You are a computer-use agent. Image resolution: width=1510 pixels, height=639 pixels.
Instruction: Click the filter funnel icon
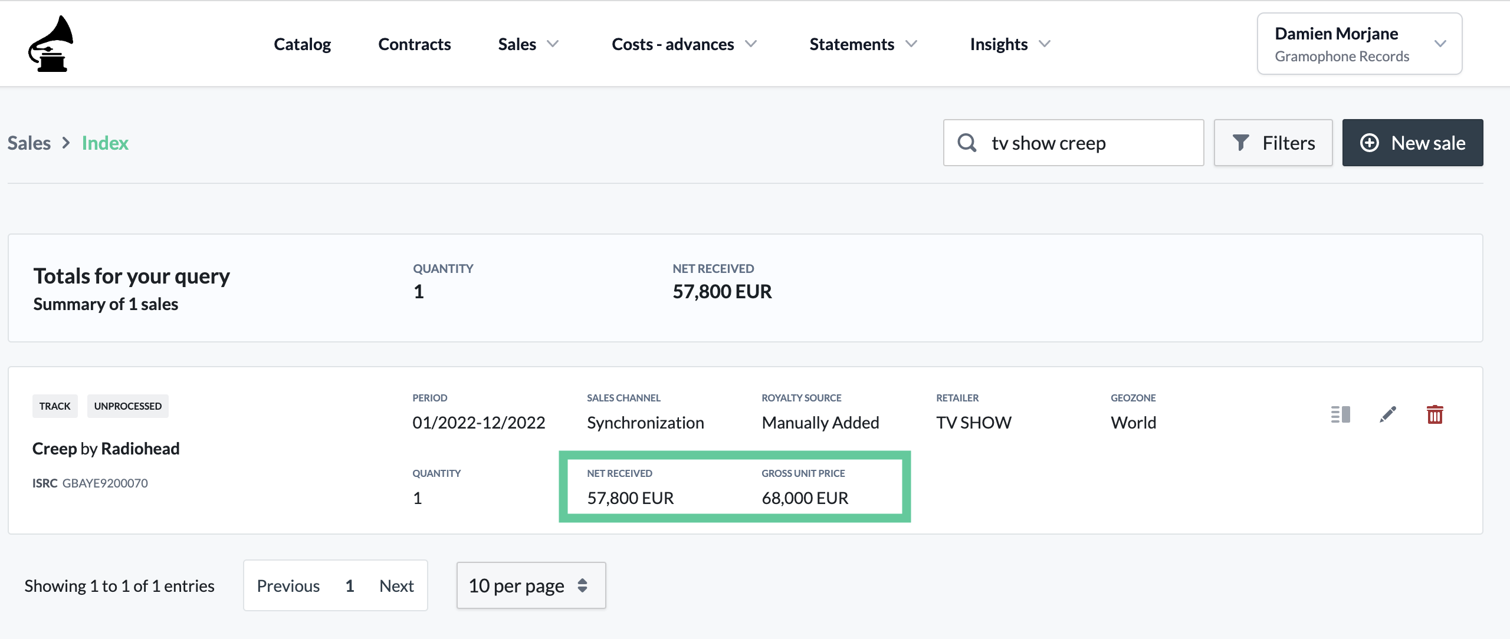[1242, 143]
